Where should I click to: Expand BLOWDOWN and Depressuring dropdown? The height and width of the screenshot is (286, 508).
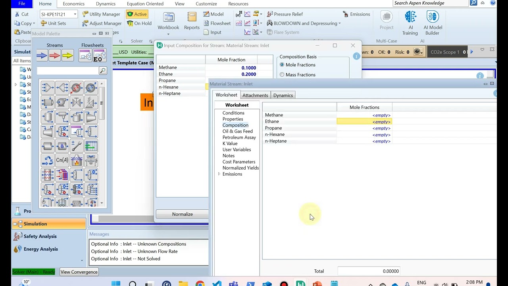(340, 23)
